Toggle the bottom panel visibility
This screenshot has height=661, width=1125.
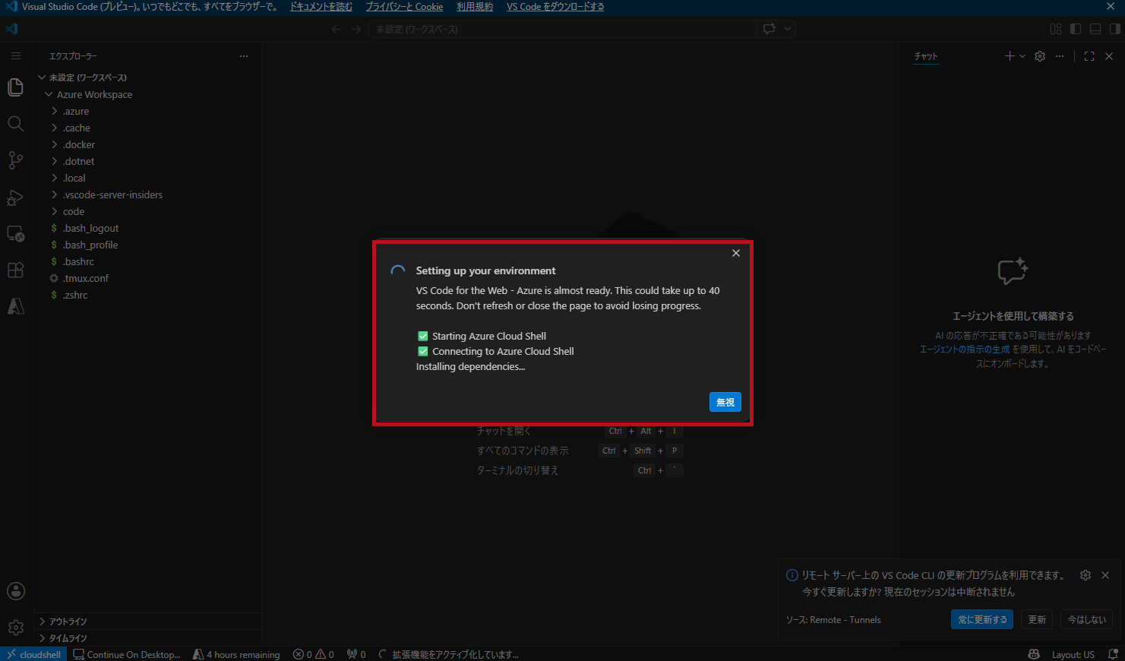pos(1095,29)
